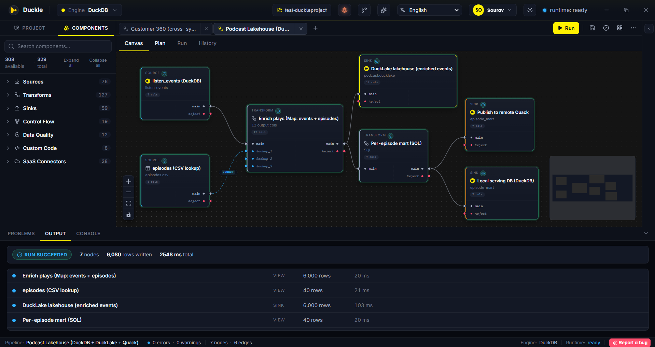Open the Sourav user account menu

[492, 10]
